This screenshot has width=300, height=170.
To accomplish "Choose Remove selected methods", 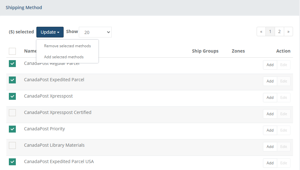I will click(67, 46).
